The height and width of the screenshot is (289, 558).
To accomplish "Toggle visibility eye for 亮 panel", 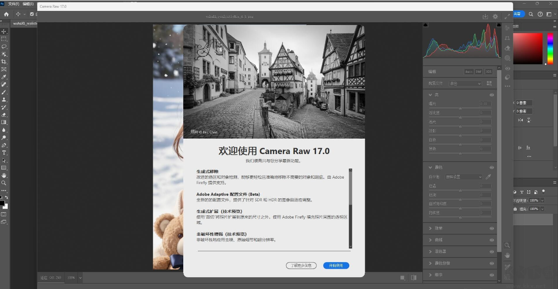I will click(492, 95).
